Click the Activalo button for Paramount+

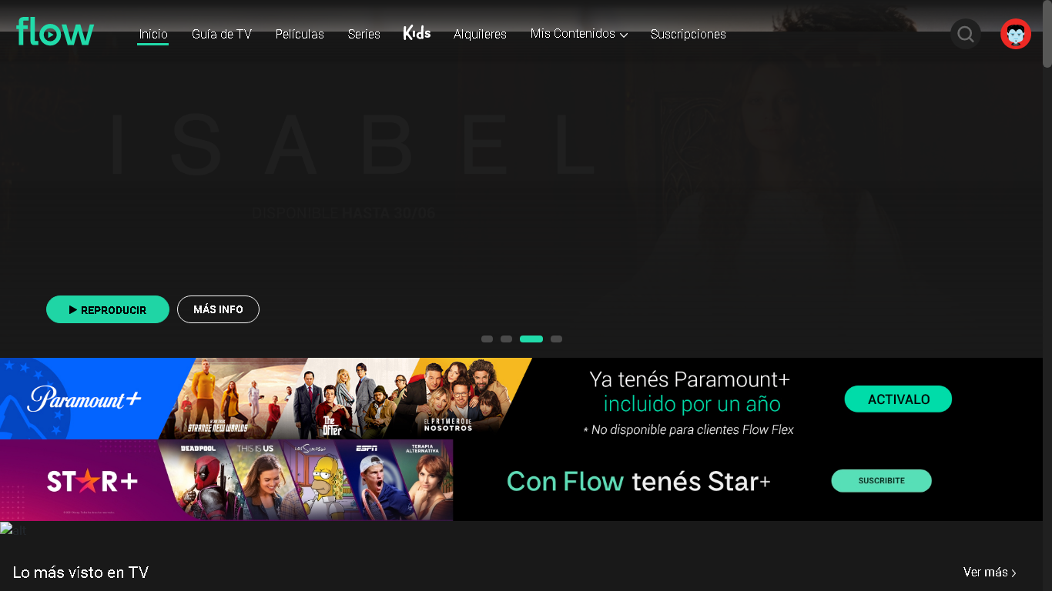(x=898, y=399)
